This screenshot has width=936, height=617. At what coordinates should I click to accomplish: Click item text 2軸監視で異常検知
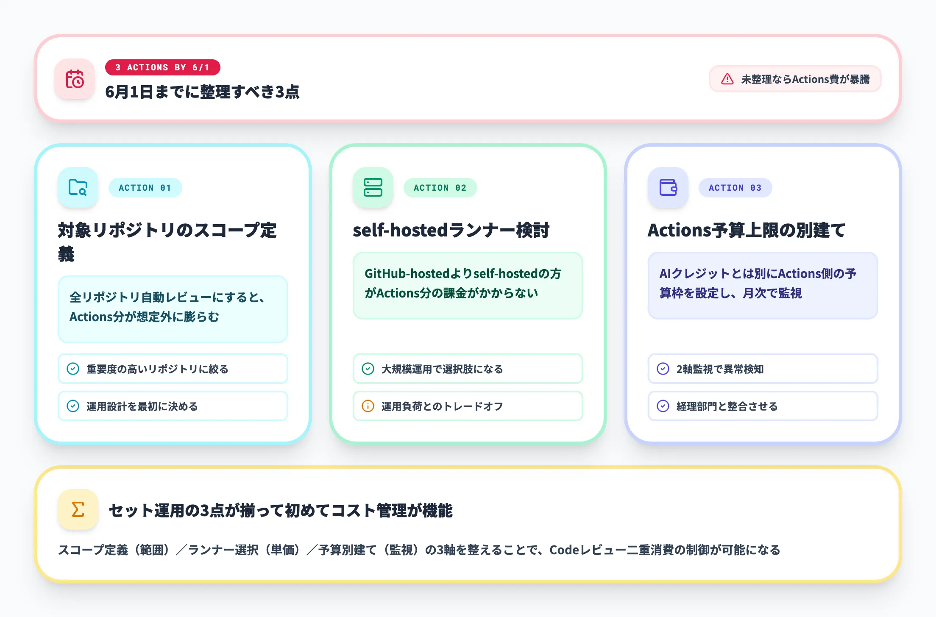720,369
